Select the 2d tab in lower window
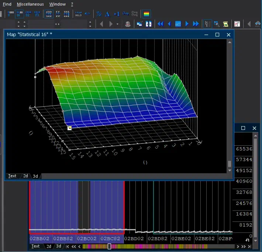 [x=49, y=246]
